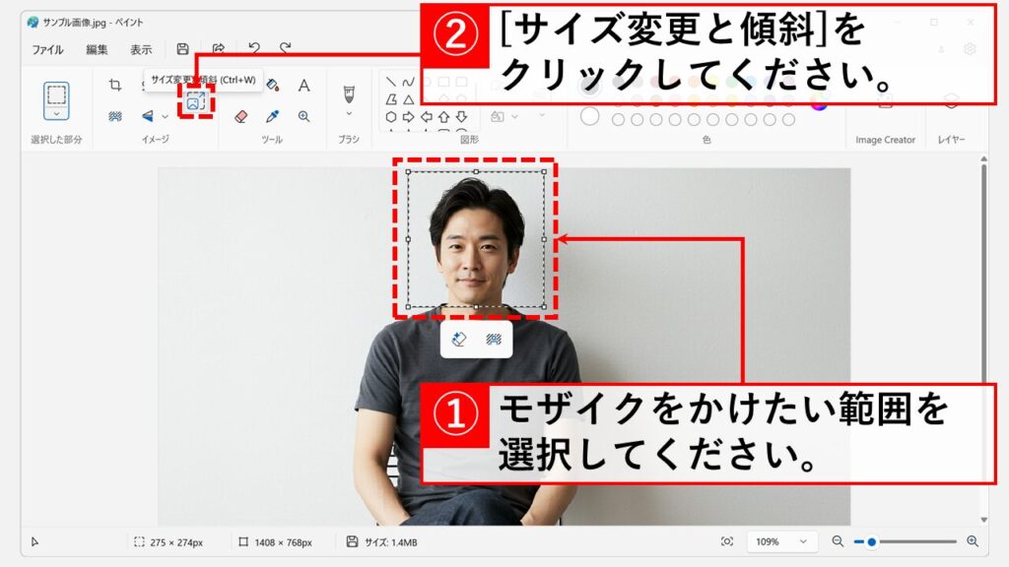Click the zoom in plus button
The image size is (1009, 567).
pyautogui.click(x=973, y=541)
